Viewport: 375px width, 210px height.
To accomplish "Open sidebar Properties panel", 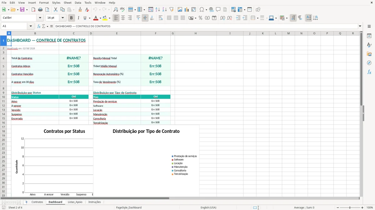I will tap(369, 36).
